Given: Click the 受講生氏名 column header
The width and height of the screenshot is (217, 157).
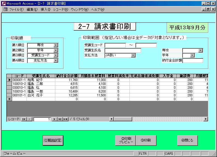Looking at the screenshot, I should click(41, 76).
